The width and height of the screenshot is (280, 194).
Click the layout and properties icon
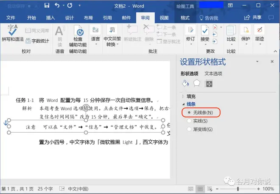pyautogui.click(x=209, y=84)
